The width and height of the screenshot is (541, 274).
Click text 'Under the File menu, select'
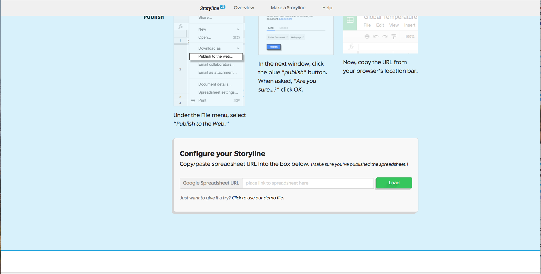coord(210,115)
